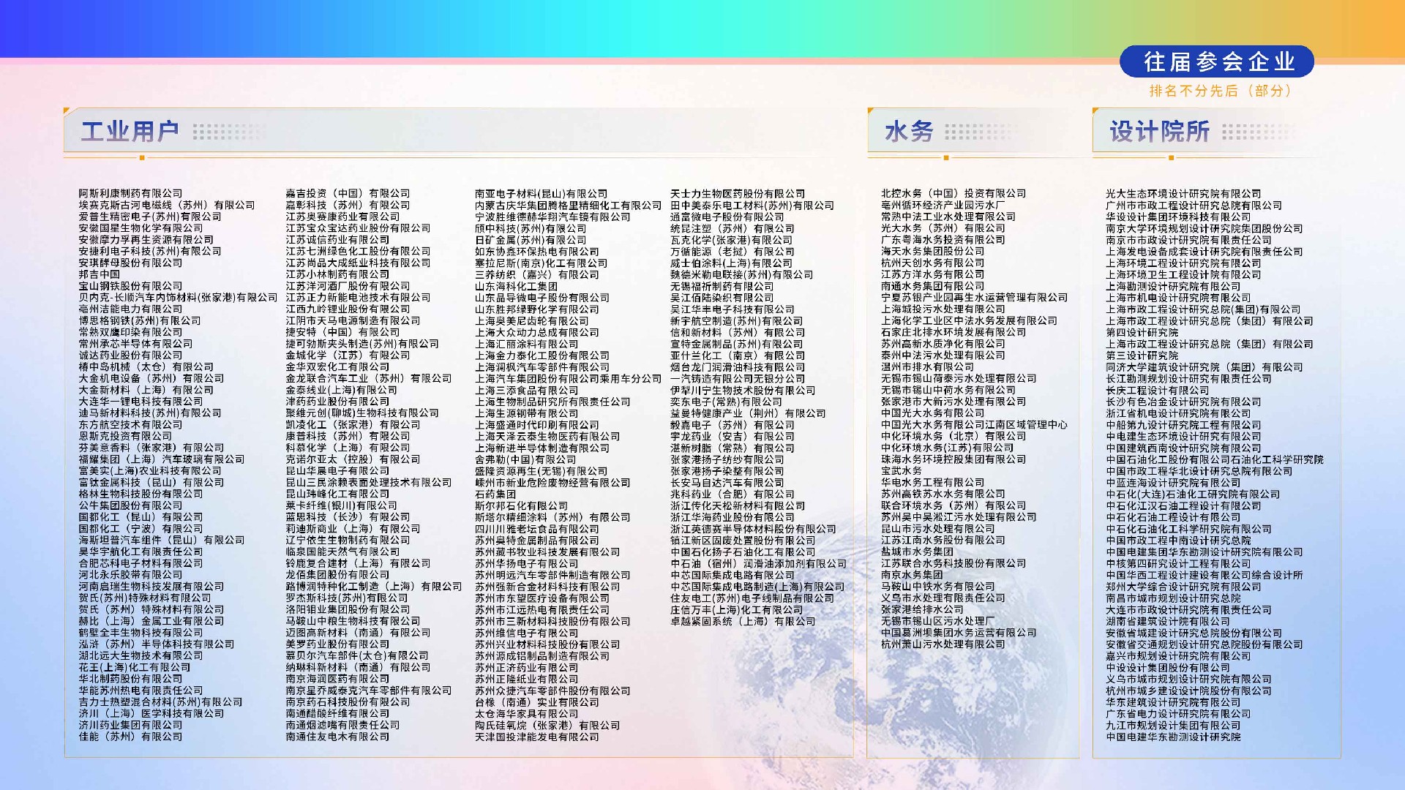Viewport: 1405px width, 790px height.
Task: Select 宝山钢铁股份有限公司
Action: point(131,286)
